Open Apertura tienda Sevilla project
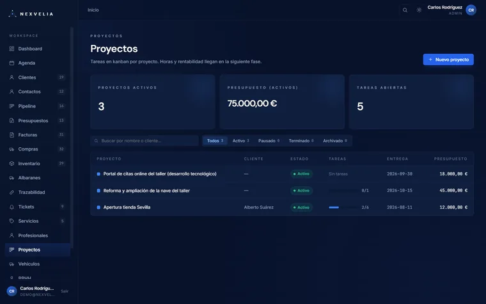This screenshot has width=486, height=304. pos(127,207)
